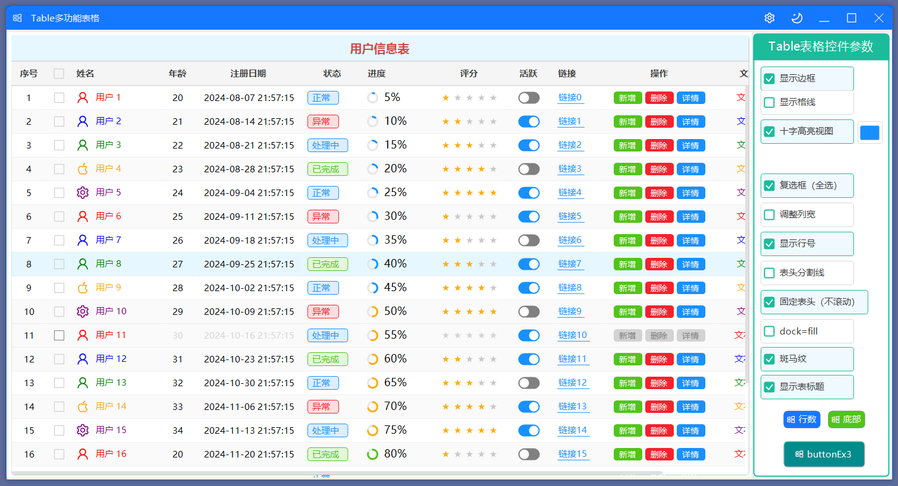Viewport: 898px width, 486px height.
Task: Click the green user icon for 用户 3
Action: point(83,145)
